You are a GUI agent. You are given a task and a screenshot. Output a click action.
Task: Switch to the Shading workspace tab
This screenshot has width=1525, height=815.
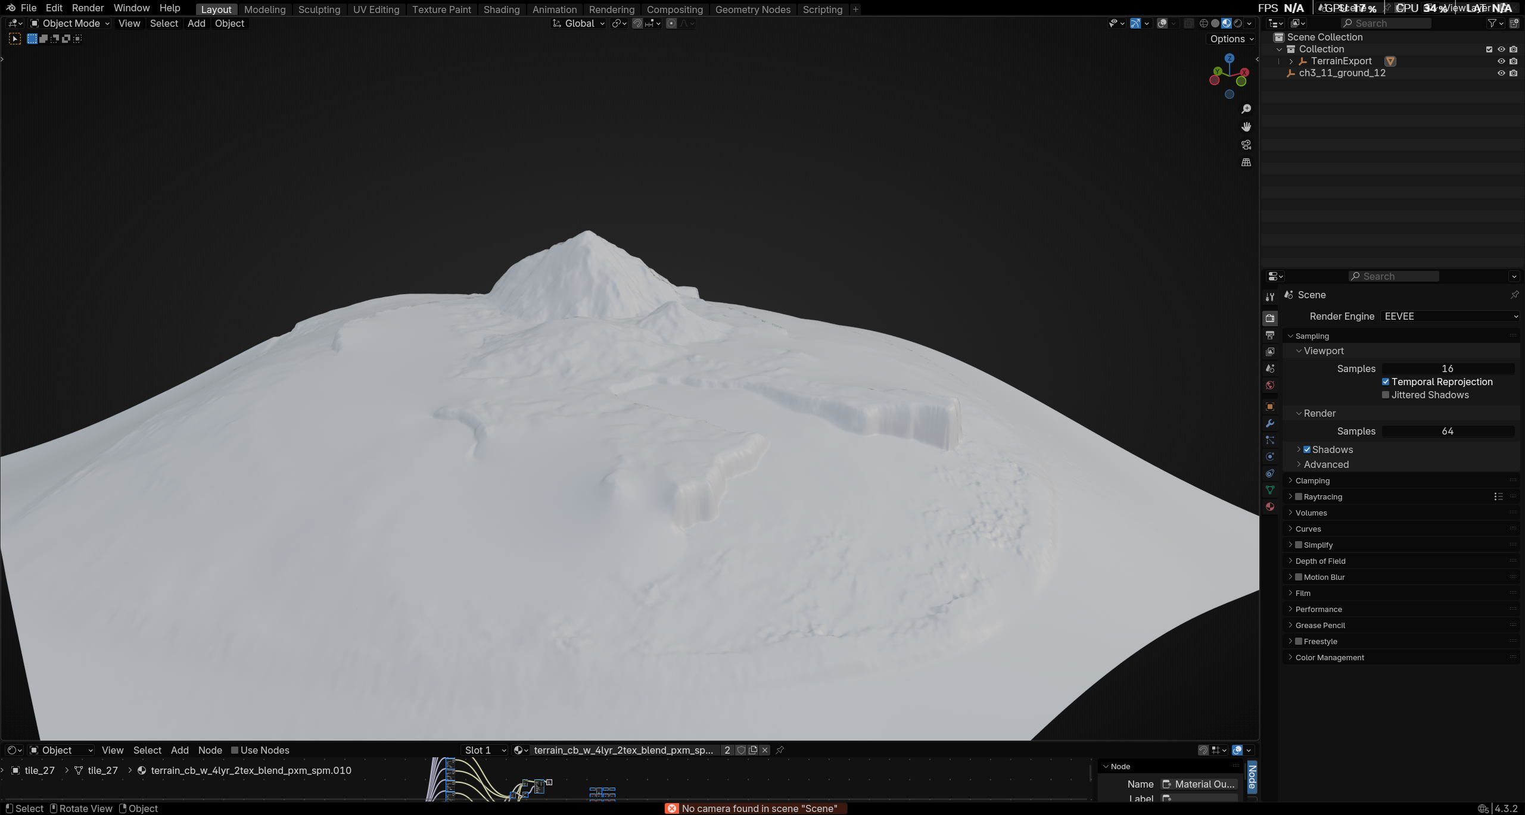501,10
